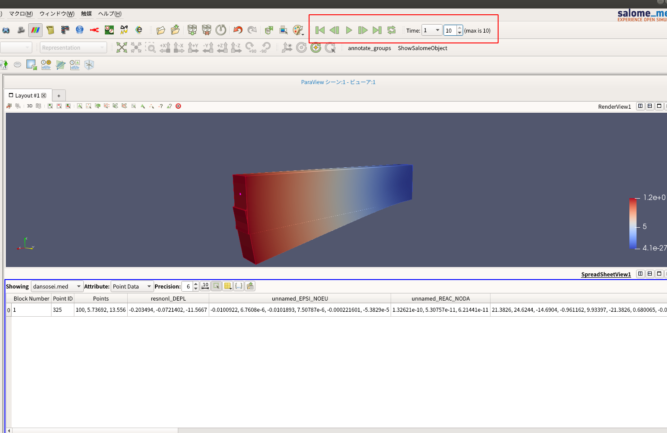The image size is (667, 433).
Task: Click the red clear selection icon
Action: (178, 106)
